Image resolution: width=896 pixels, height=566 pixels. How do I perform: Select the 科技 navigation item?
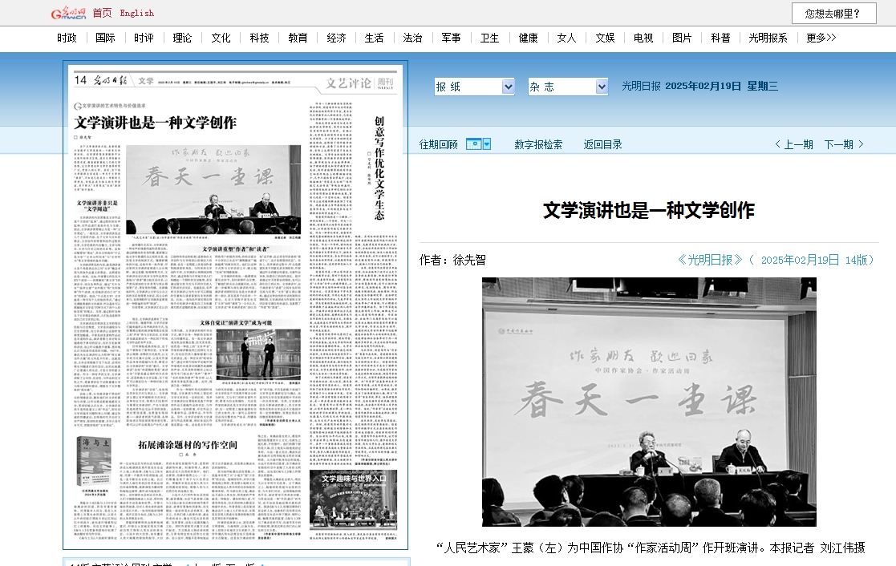pyautogui.click(x=259, y=38)
